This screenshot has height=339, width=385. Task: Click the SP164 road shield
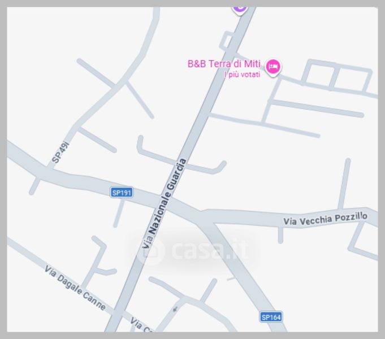click(271, 317)
